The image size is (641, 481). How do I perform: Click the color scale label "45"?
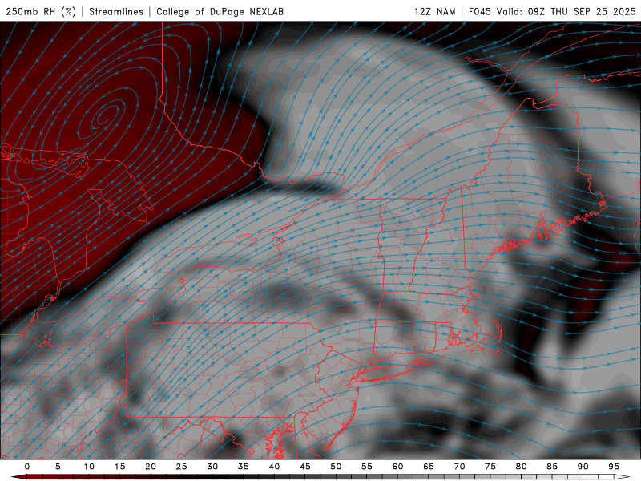tap(305, 467)
